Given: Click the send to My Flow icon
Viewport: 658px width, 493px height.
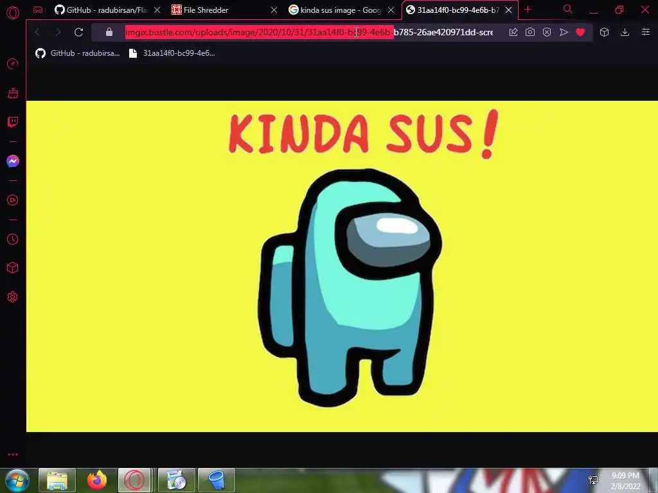Looking at the screenshot, I should (564, 32).
